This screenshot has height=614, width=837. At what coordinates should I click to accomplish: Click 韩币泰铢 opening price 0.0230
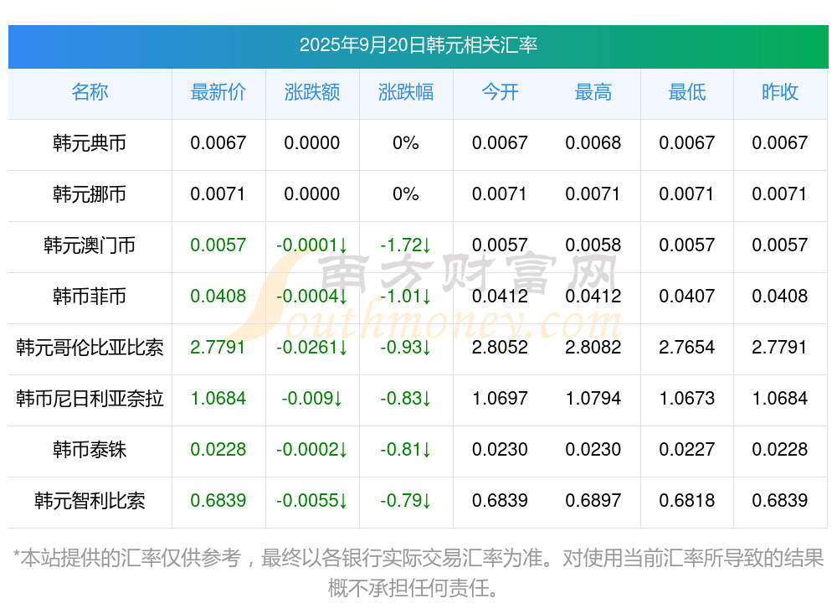click(x=500, y=450)
